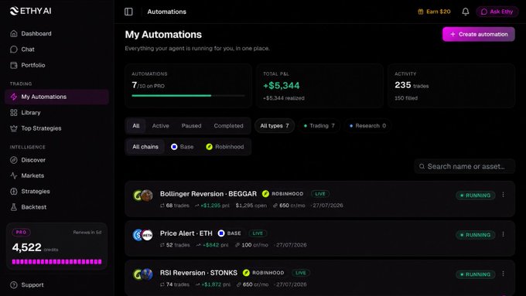Click Robinhood chain icon on RSI Reversion row
526x296 pixels.
(x=246, y=273)
